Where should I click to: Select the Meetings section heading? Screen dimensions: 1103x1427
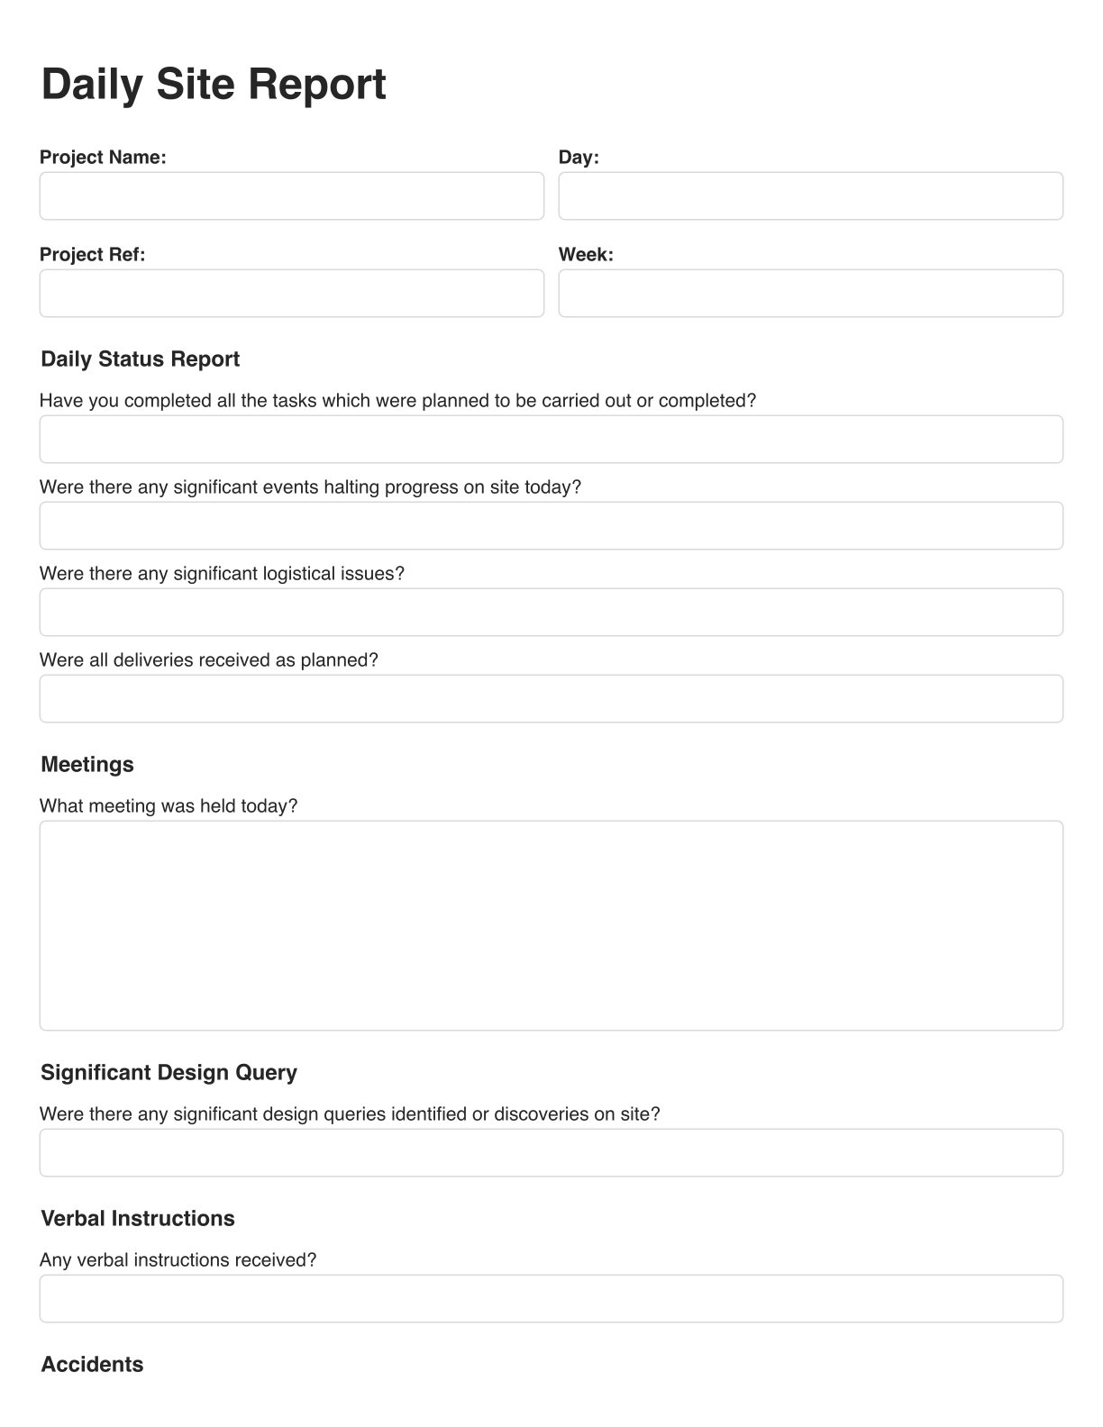click(87, 765)
